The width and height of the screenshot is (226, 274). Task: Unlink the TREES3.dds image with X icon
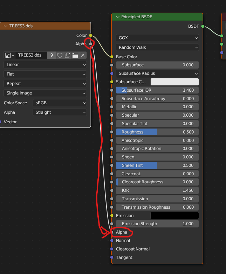tap(83, 55)
